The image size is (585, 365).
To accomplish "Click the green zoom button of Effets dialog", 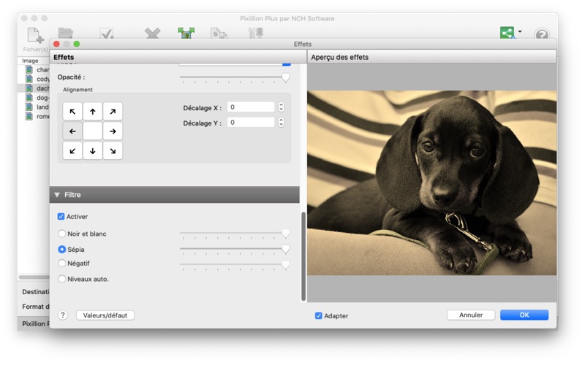I will coord(77,44).
